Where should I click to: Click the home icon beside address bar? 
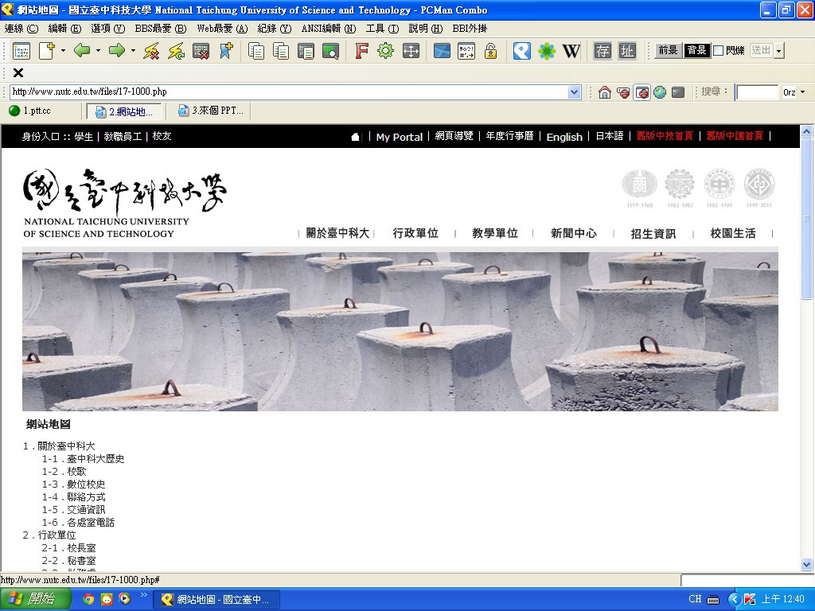(x=605, y=92)
